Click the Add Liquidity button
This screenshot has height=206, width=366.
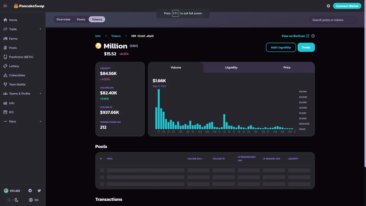(x=281, y=47)
